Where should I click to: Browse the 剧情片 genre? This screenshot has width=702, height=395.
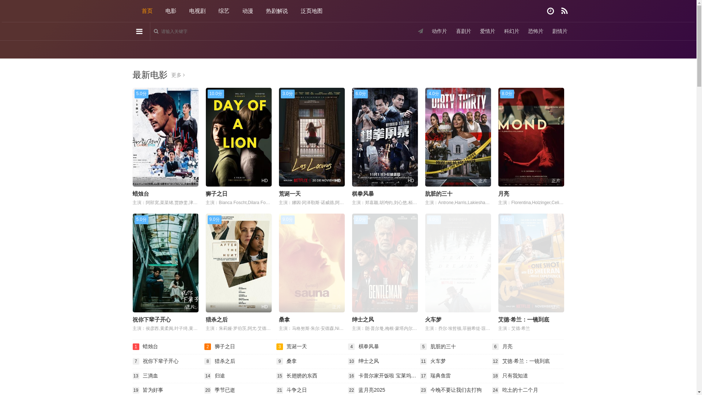(x=560, y=31)
